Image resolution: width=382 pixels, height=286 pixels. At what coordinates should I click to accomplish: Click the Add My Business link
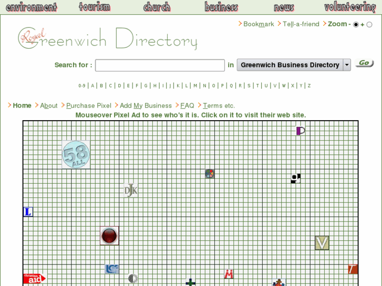click(x=146, y=105)
